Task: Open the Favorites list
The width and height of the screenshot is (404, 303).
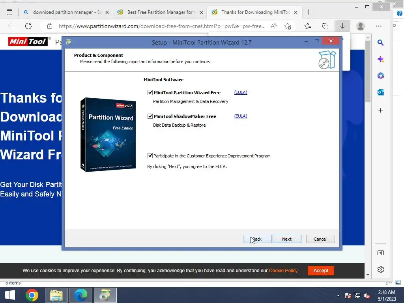Action: (x=308, y=26)
